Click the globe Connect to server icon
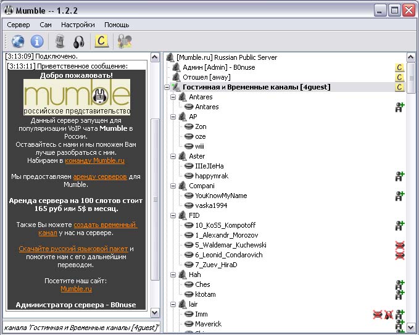Viewport: 419px width, 335px height. (18, 41)
